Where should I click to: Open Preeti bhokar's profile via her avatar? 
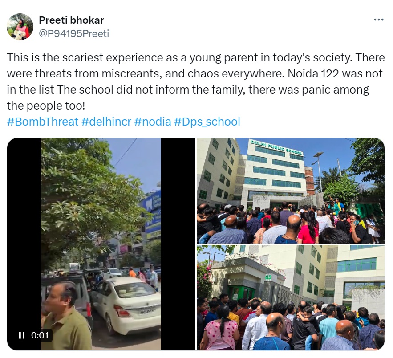pyautogui.click(x=20, y=26)
